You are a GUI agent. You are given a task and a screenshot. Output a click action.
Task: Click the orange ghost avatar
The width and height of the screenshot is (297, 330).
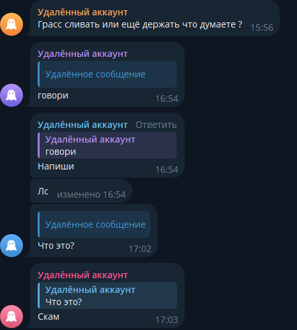click(x=11, y=24)
